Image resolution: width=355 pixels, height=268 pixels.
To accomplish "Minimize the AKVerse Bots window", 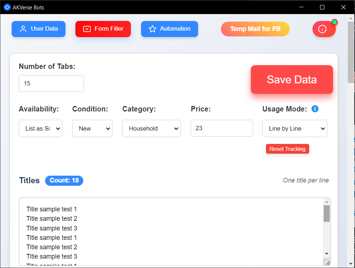I will point(301,7).
